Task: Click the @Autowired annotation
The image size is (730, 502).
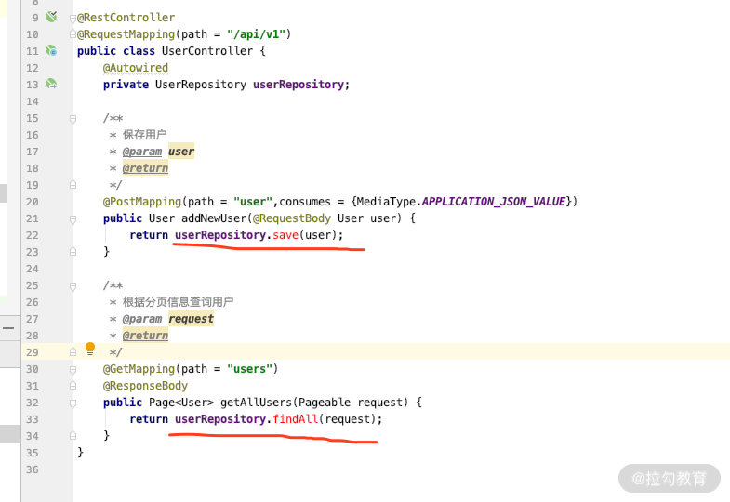Action: pyautogui.click(x=136, y=68)
